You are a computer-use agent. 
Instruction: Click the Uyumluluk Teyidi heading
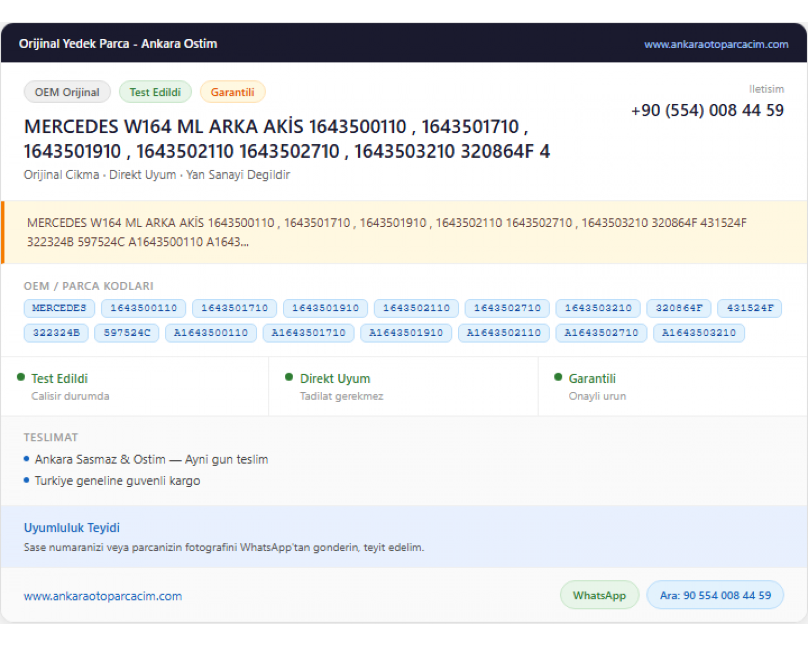coord(72,528)
